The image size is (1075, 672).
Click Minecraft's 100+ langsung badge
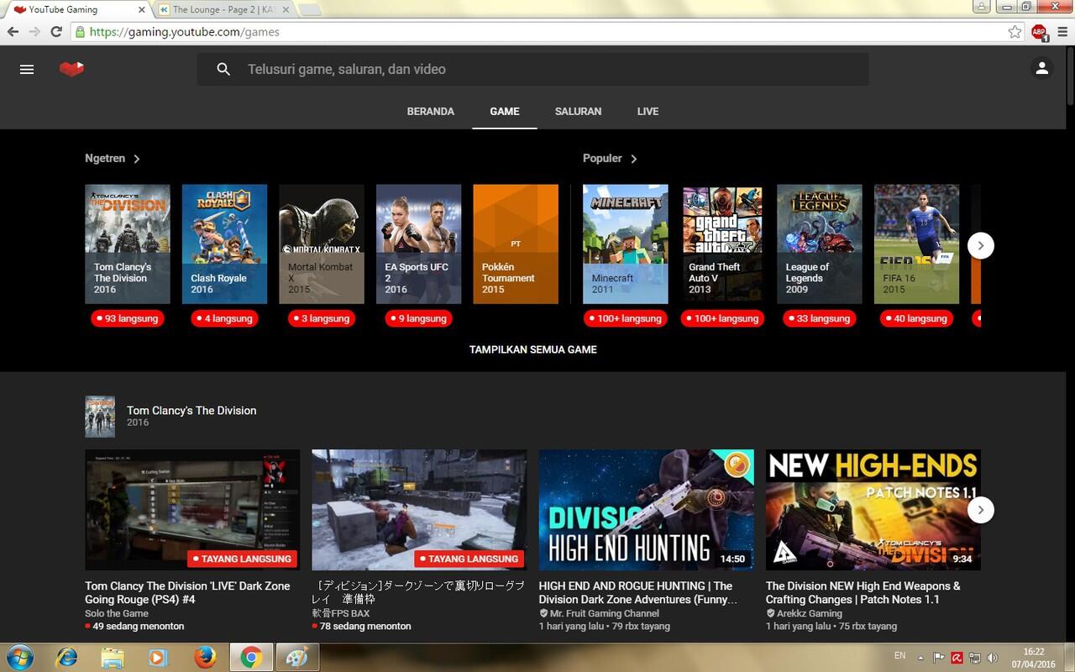[626, 318]
